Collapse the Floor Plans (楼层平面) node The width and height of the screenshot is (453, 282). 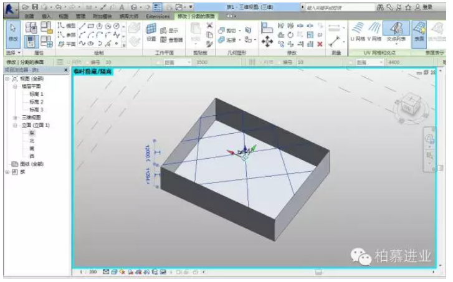(15, 87)
